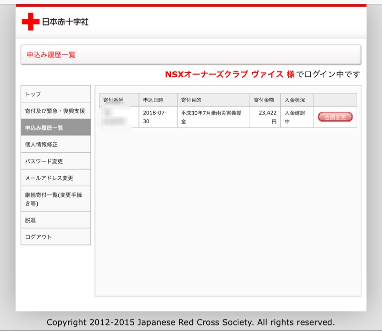Click the 寄付金額 column header

[265, 100]
